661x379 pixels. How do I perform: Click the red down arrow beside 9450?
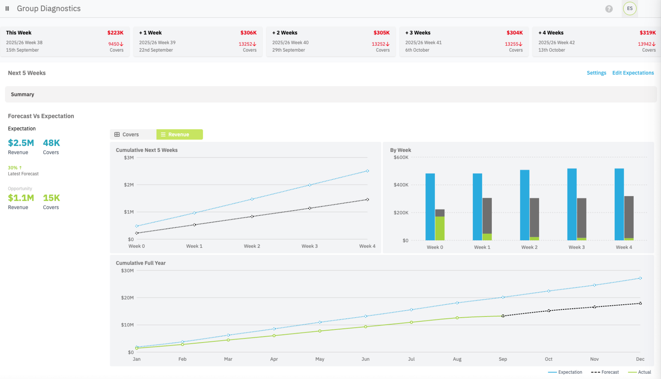[x=122, y=44]
